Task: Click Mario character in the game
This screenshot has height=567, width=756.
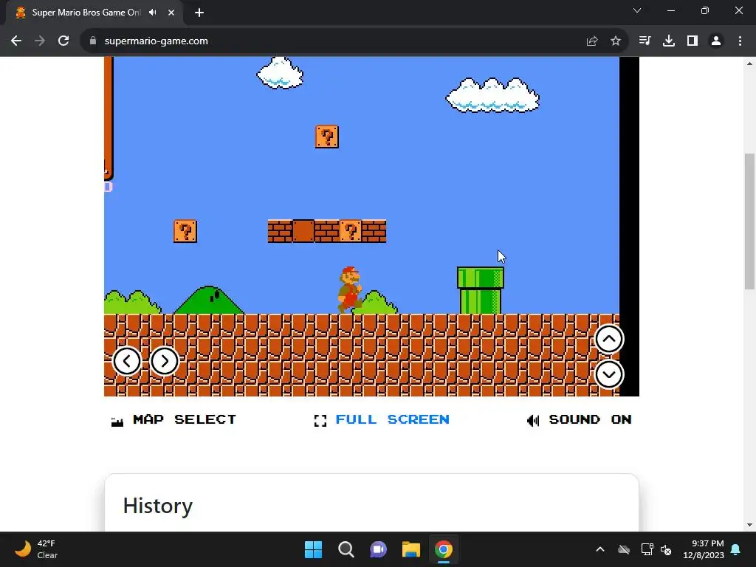Action: pyautogui.click(x=350, y=289)
